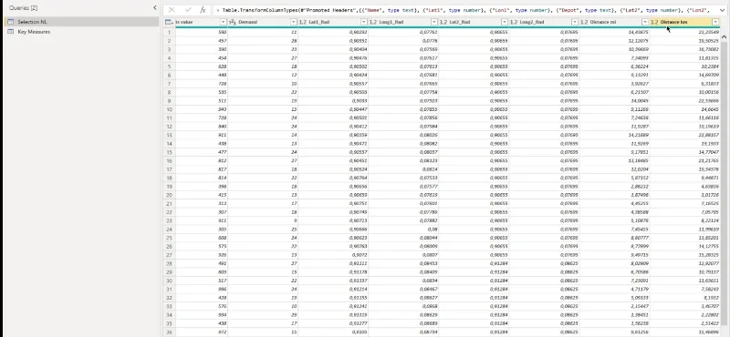This screenshot has height=337, width=730.
Task: Select row number 1 in the index column
Action: click(x=170, y=32)
